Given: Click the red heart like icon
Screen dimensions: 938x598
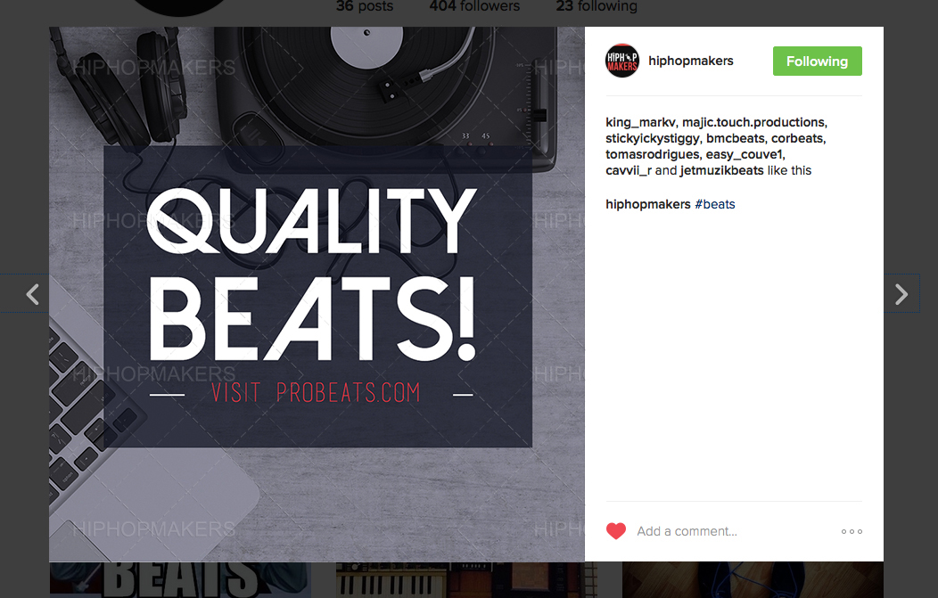Looking at the screenshot, I should click(x=615, y=531).
